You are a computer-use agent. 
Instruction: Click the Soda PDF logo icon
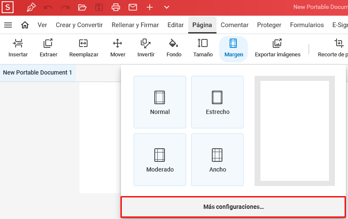[x=8, y=7]
